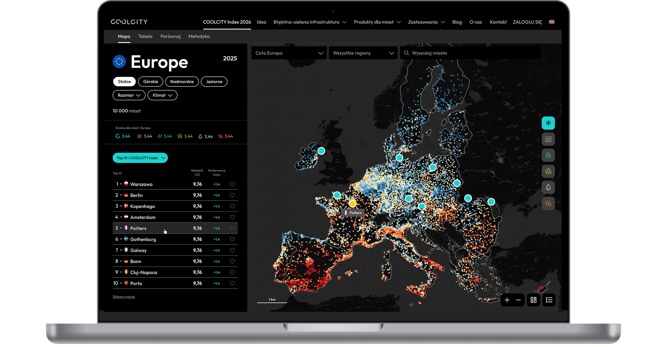Open the Blog nav link
667x347 pixels.
pyautogui.click(x=457, y=22)
